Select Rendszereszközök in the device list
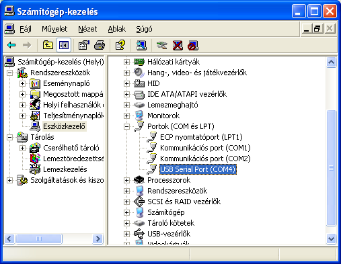Screen dimensions: 341x264 [178, 191]
